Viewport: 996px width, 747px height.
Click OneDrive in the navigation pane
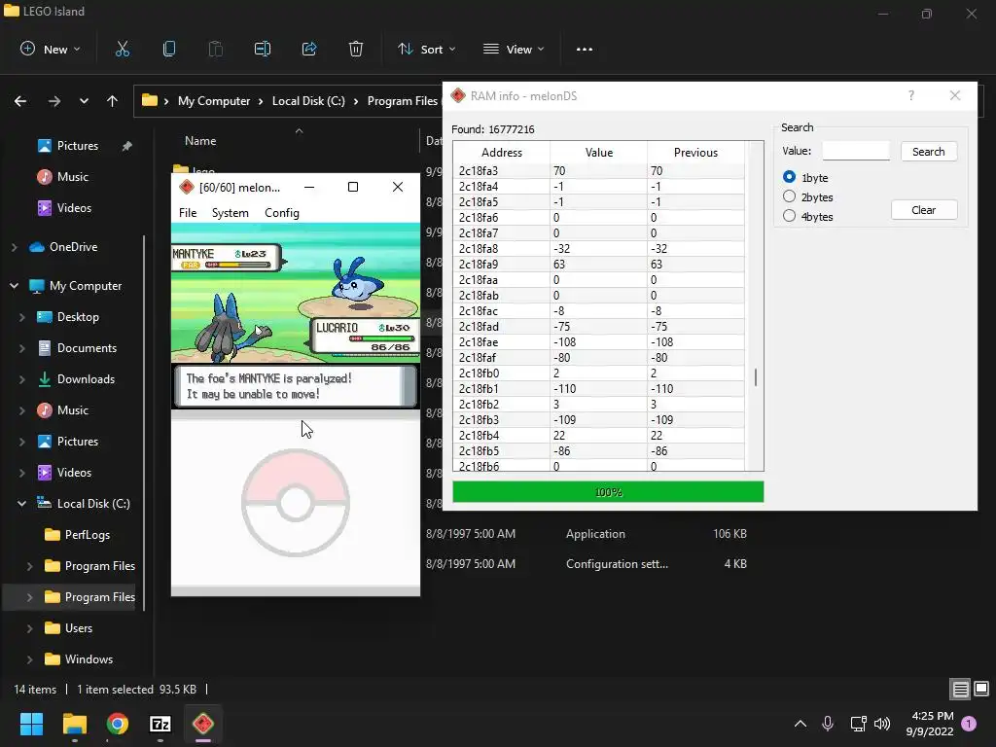pos(73,246)
